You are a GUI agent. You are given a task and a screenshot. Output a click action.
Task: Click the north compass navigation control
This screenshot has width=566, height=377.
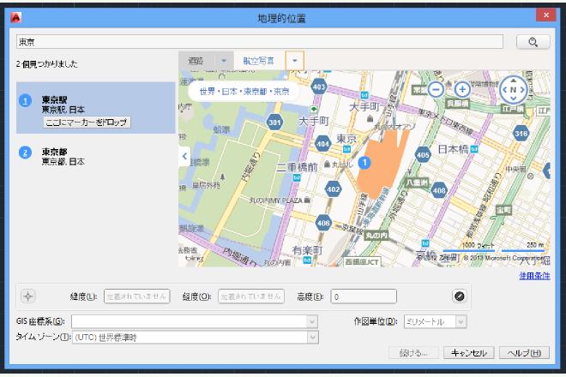(x=513, y=90)
